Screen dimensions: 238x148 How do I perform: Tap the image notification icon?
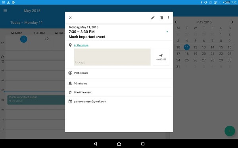pyautogui.click(x=4, y=2)
